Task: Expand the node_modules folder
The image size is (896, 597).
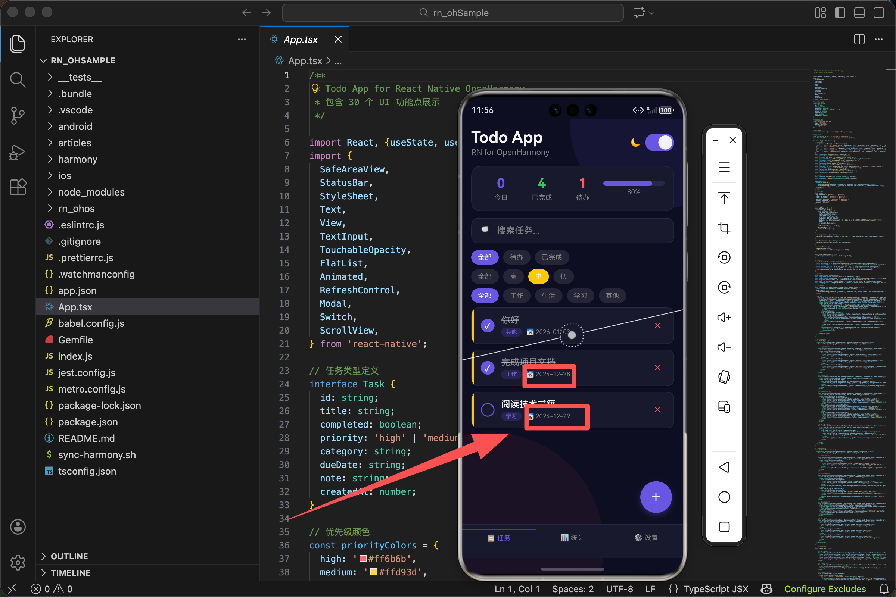Action: (x=91, y=192)
